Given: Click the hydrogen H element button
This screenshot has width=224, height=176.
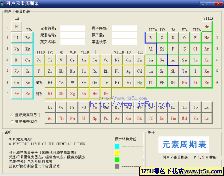Looking at the screenshot, I should pyautogui.click(x=16, y=26).
